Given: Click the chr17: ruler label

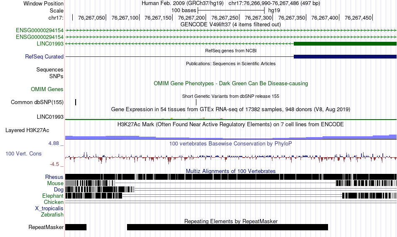Looking at the screenshot, I should 56,18.
